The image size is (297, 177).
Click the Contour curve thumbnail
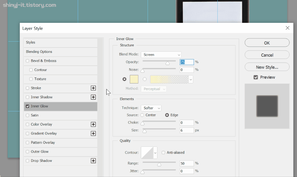[x=147, y=153]
